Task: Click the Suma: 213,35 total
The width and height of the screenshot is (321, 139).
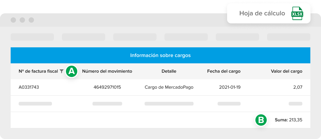Action: 288,120
